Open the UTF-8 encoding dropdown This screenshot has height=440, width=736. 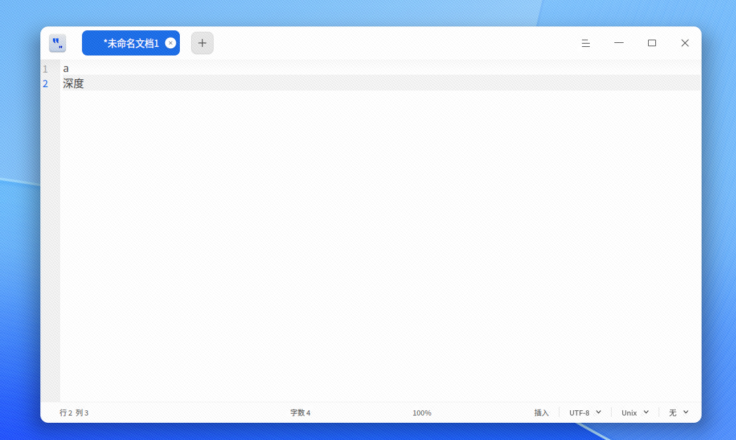pos(585,413)
